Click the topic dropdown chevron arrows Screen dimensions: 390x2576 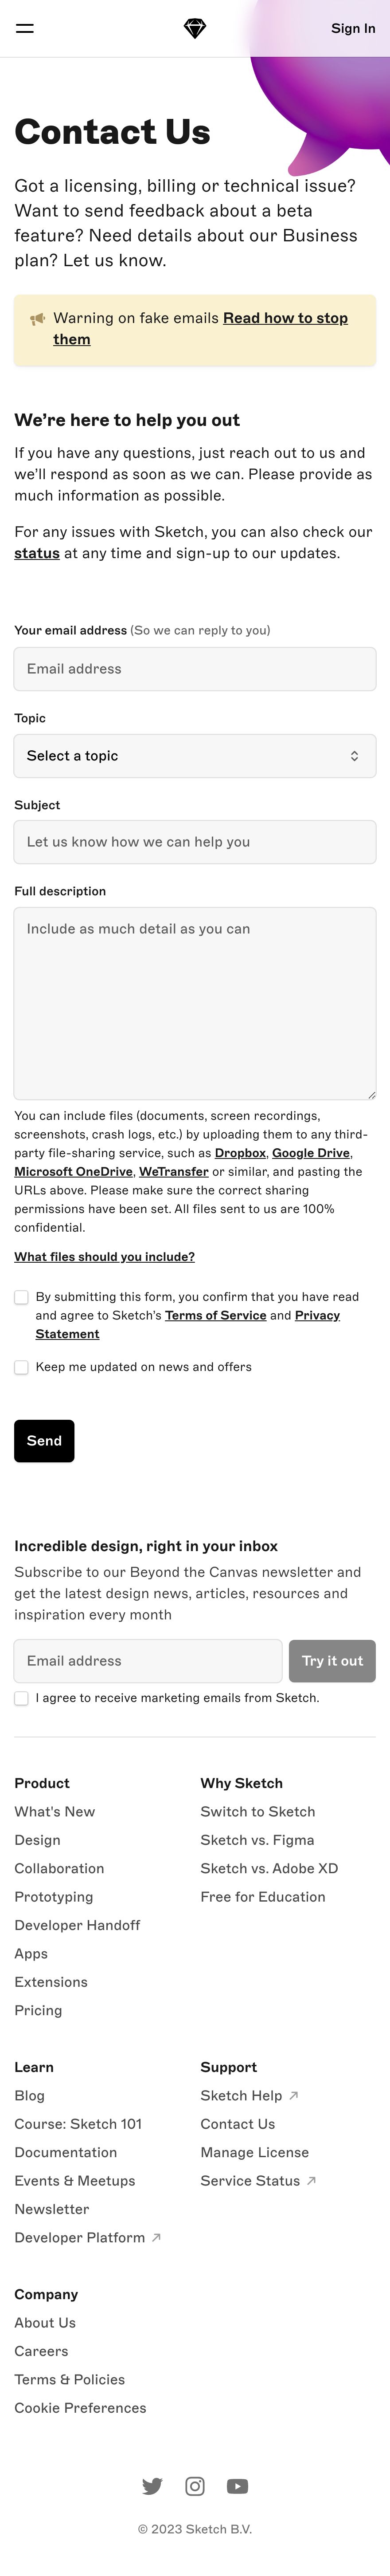point(354,756)
